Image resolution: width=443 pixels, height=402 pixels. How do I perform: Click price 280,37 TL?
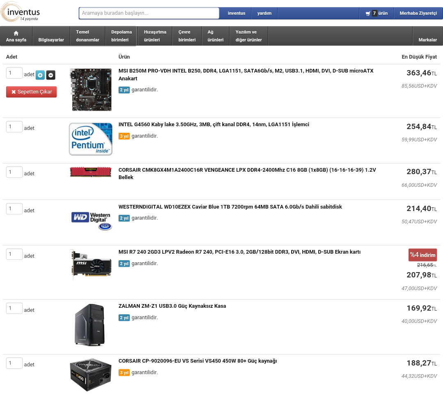point(422,172)
